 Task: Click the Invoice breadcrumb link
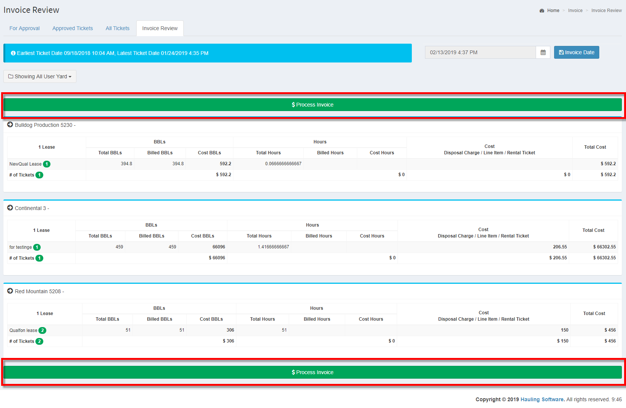coord(575,11)
